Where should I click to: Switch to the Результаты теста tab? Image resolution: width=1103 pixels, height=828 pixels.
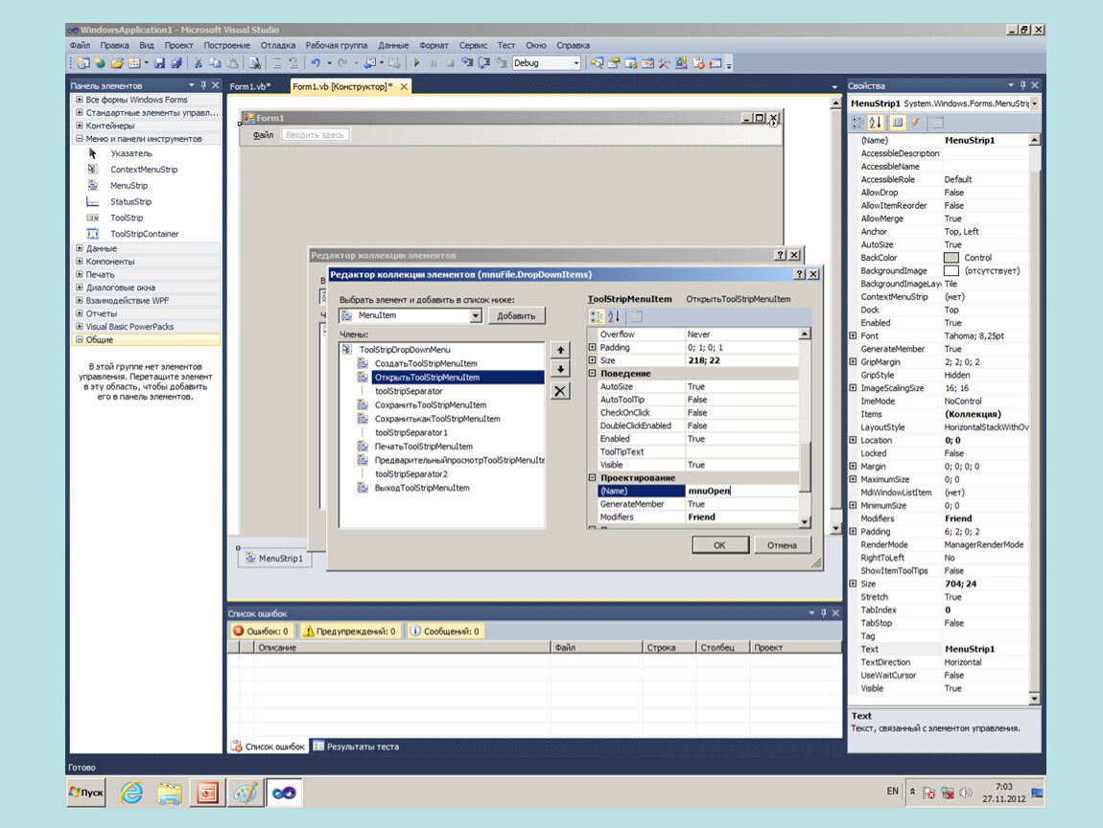pyautogui.click(x=357, y=747)
